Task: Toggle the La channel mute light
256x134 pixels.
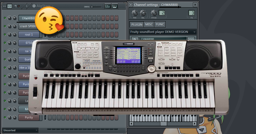Action: 5,101
